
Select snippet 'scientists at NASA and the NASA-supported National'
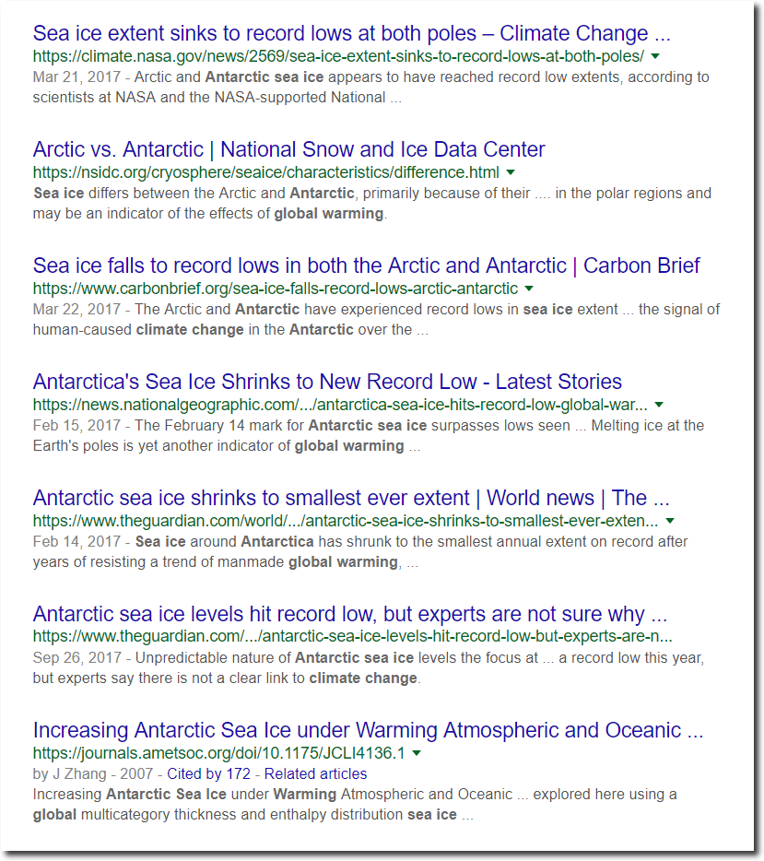tap(209, 97)
